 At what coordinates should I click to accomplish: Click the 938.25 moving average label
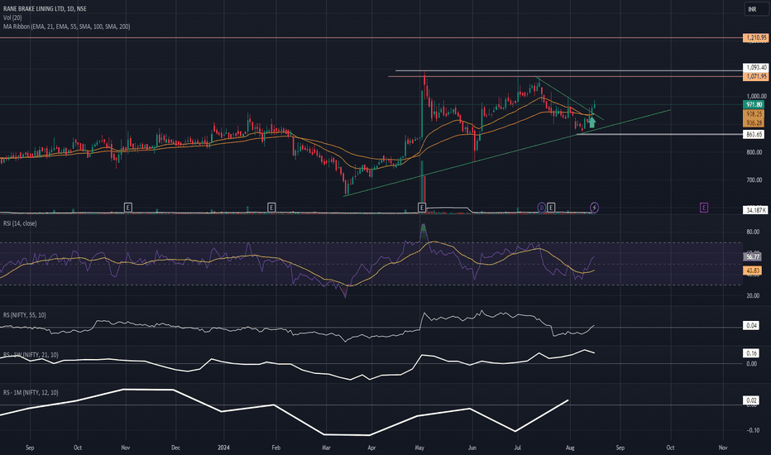click(754, 113)
